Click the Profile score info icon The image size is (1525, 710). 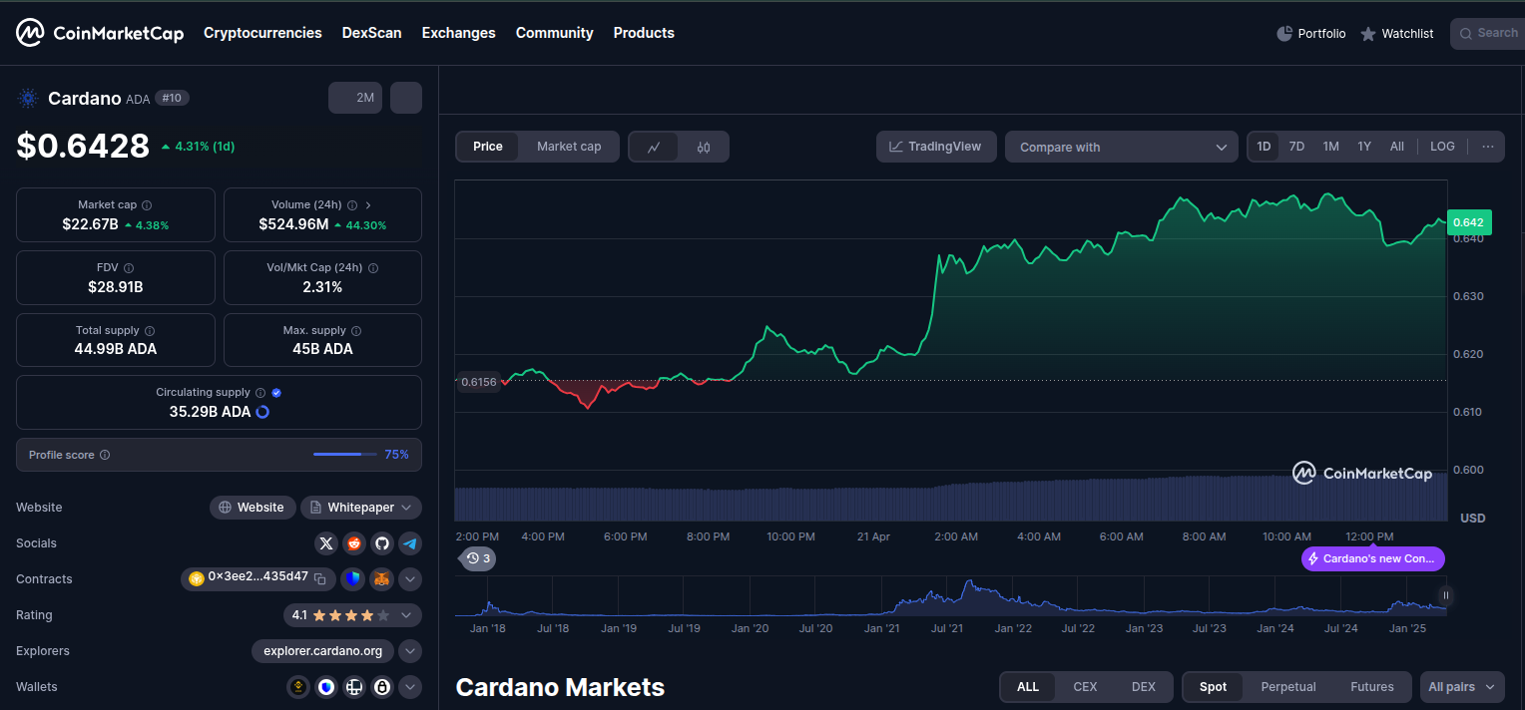point(105,455)
